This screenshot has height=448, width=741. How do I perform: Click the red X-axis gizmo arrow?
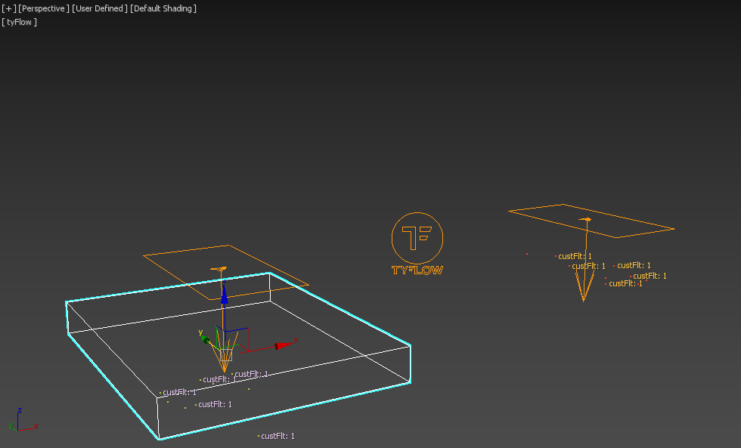283,345
